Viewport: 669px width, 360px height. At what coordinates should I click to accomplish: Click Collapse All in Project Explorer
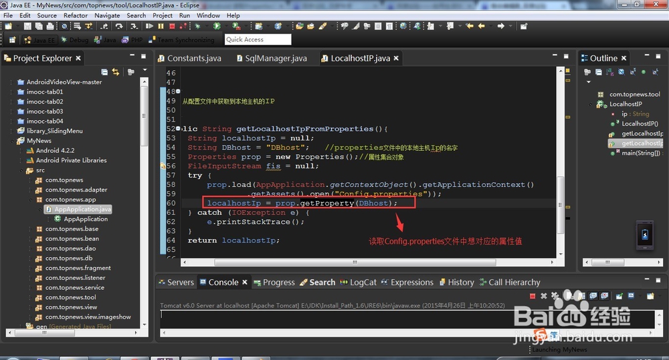click(104, 72)
